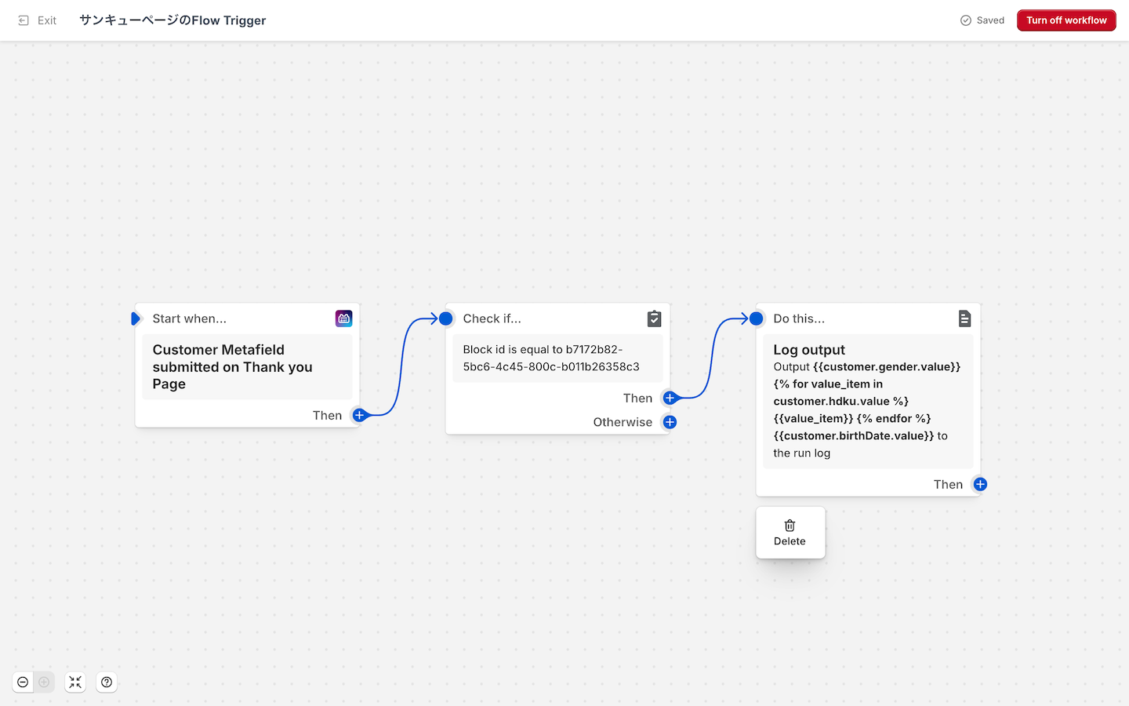Fit workflow to view
1129x706 pixels.
75,682
